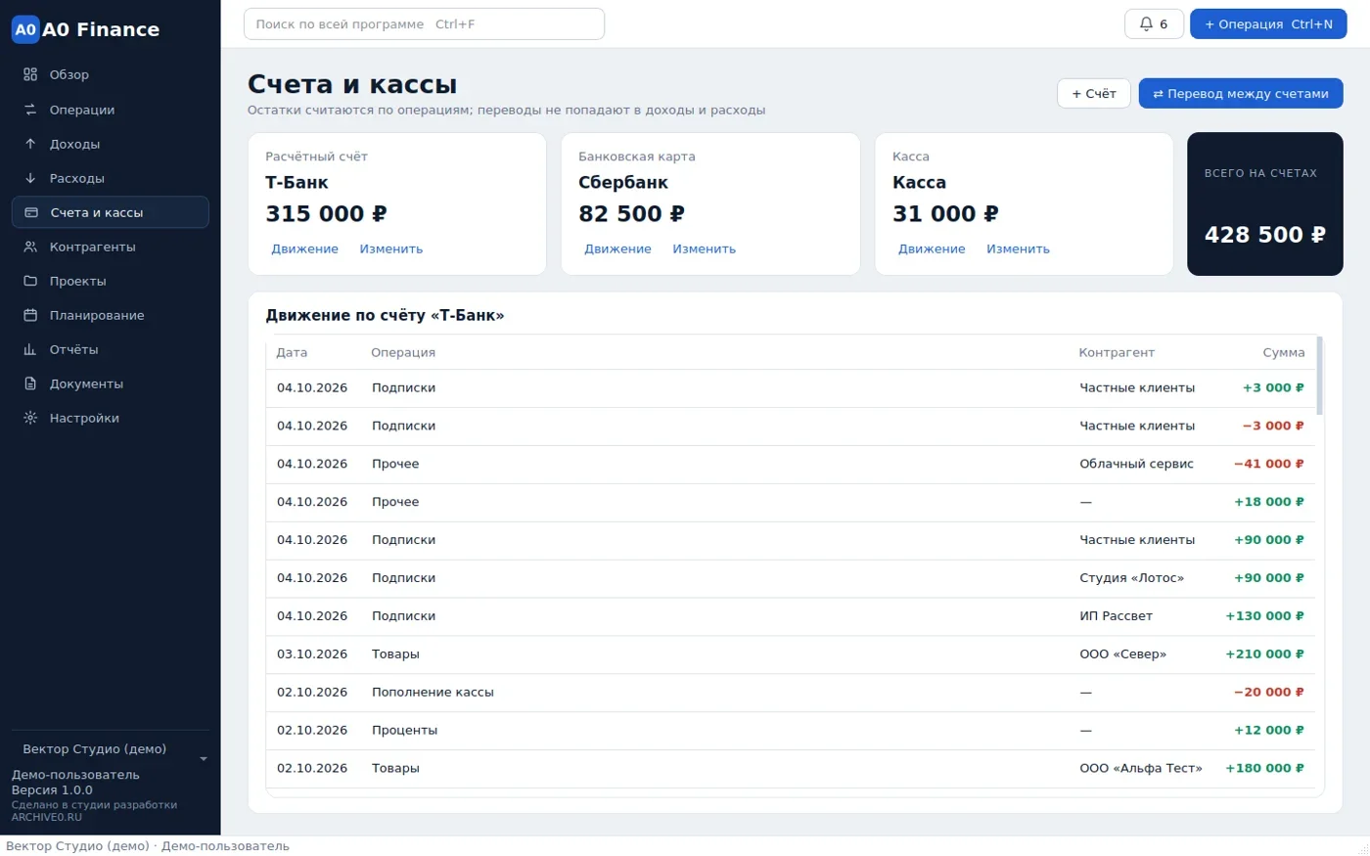Viewport: 1370px width, 856px height.
Task: Click the Планирование calendar icon
Action: pyautogui.click(x=30, y=315)
